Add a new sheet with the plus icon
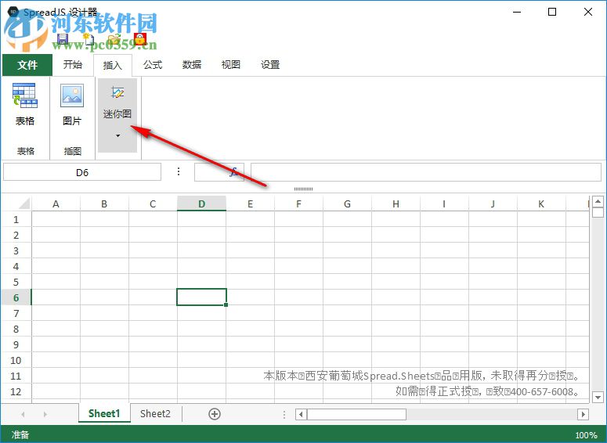This screenshot has width=607, height=443. pyautogui.click(x=215, y=414)
